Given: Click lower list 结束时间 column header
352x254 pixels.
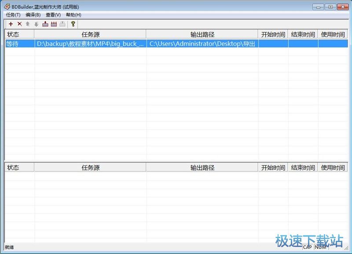Looking at the screenshot, I should 303,168.
